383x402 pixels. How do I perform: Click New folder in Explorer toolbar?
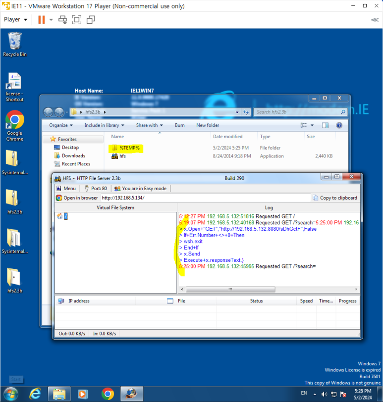(x=208, y=125)
